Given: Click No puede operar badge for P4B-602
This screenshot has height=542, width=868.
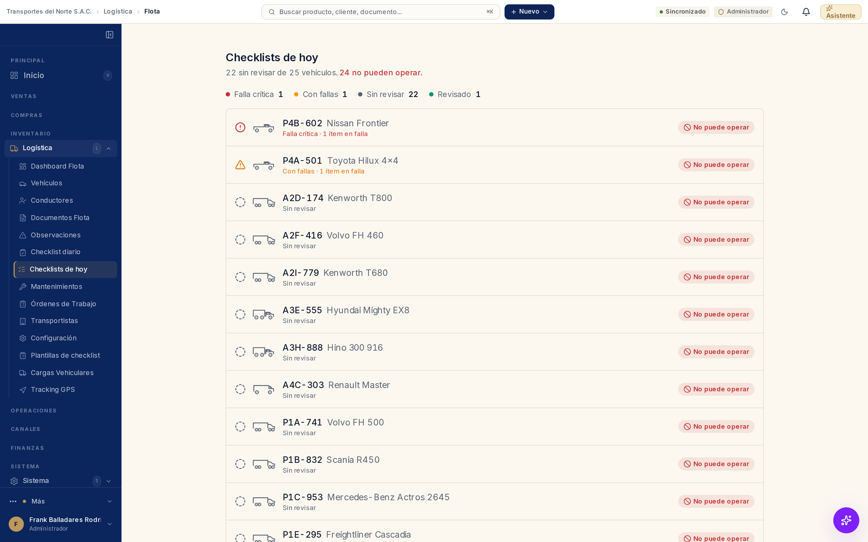Looking at the screenshot, I should pyautogui.click(x=716, y=127).
